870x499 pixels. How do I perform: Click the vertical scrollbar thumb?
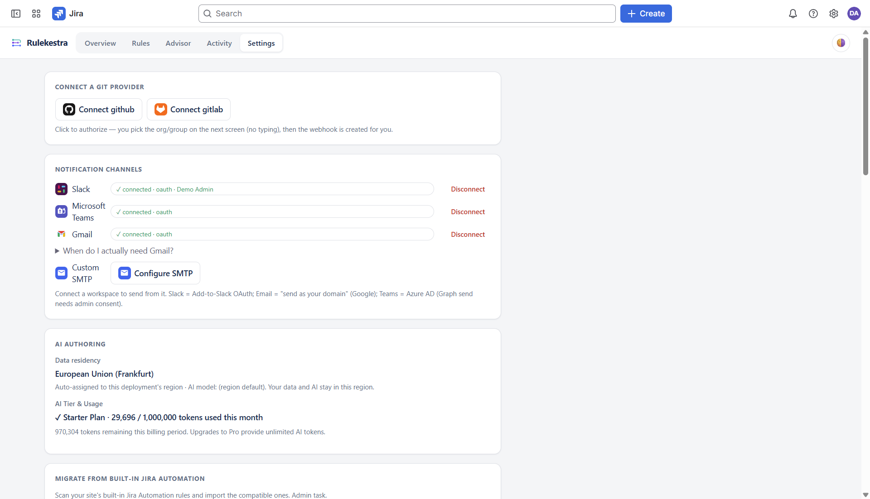(865, 106)
